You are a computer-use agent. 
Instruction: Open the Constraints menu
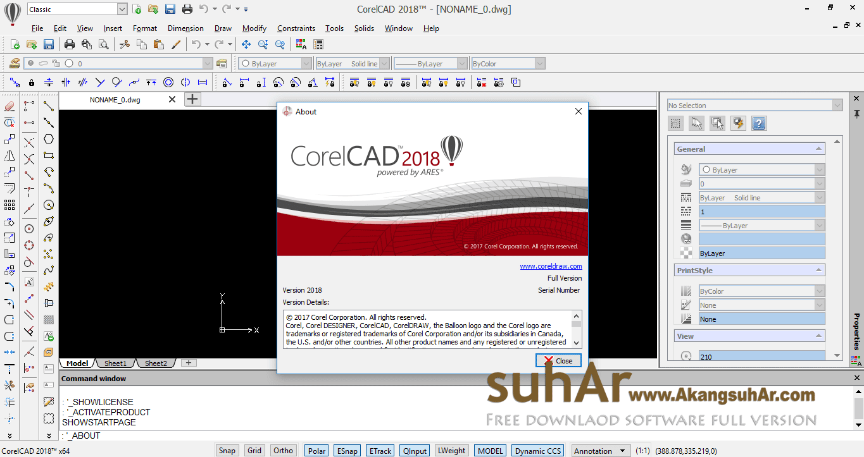296,28
